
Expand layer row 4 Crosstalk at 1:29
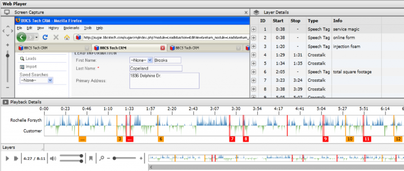(254, 55)
